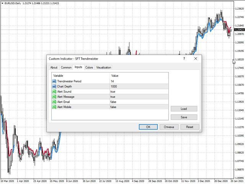Click the Save button
Image resolution: width=245 pixels, height=184 pixels.
(184, 117)
